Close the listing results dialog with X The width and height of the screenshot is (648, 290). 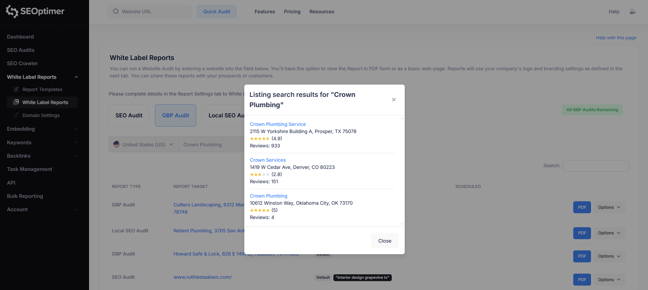tap(394, 100)
